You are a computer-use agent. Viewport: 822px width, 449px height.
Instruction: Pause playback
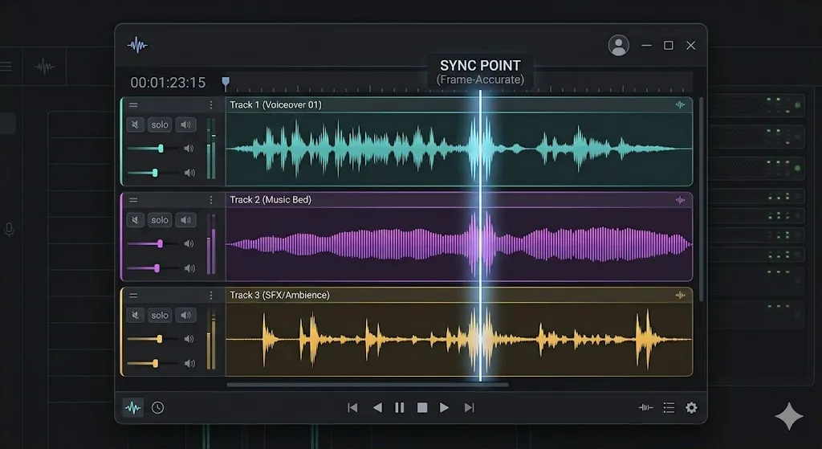400,407
